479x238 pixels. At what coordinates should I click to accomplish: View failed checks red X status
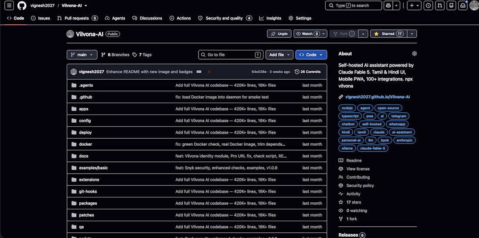[x=209, y=72]
